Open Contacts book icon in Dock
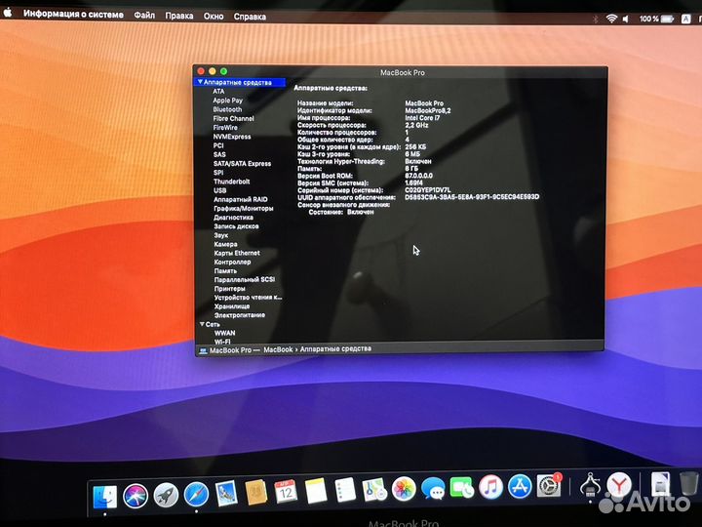The height and width of the screenshot is (527, 702). coord(256,493)
